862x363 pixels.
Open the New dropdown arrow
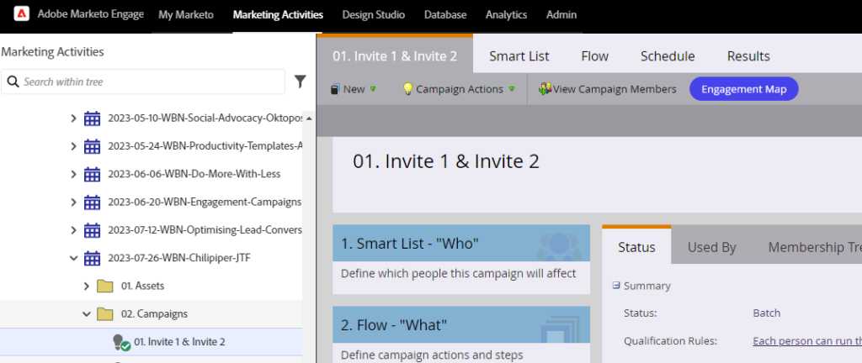pyautogui.click(x=373, y=89)
